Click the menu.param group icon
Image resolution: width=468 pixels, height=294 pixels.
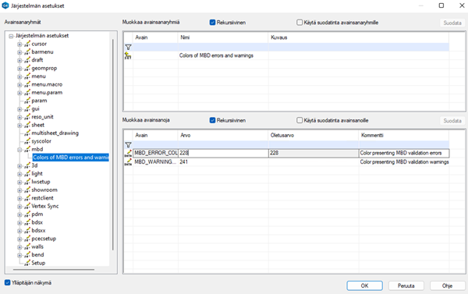pos(27,93)
